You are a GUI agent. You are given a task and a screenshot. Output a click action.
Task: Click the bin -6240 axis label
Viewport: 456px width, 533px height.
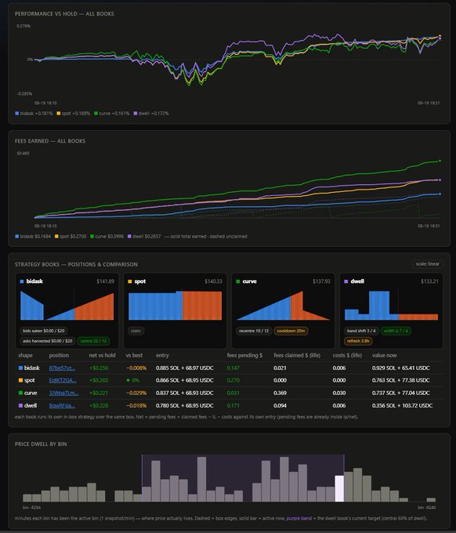click(x=426, y=507)
